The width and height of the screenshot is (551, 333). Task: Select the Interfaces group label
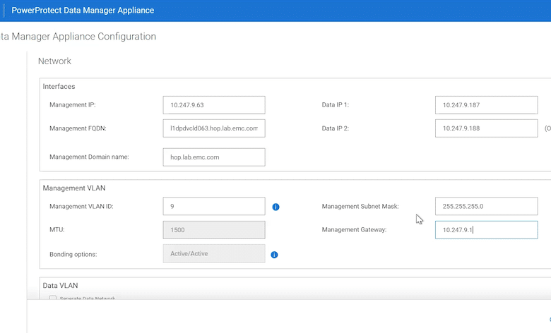point(59,86)
